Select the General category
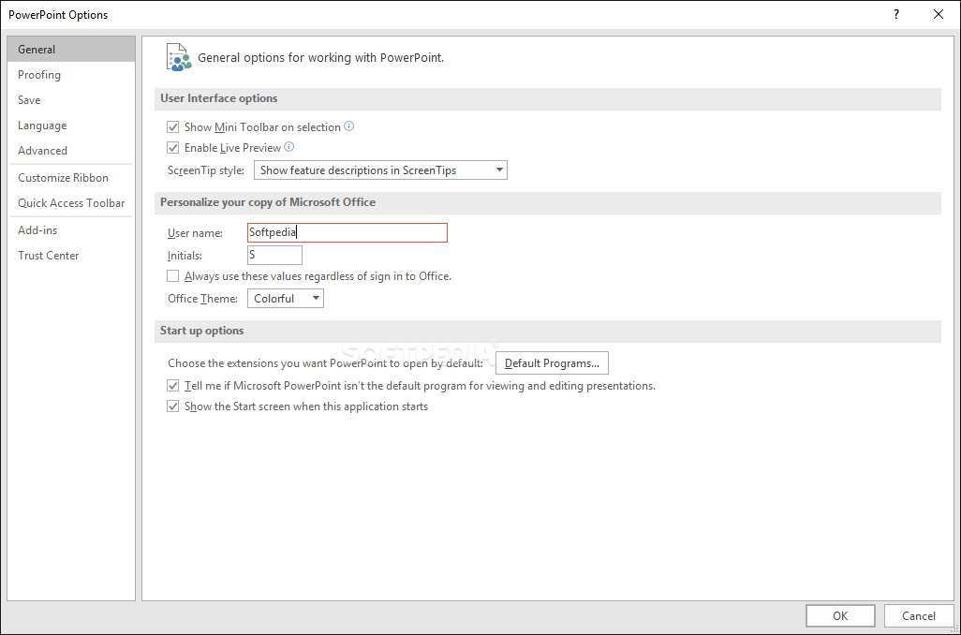Viewport: 961px width, 635px height. (71, 49)
